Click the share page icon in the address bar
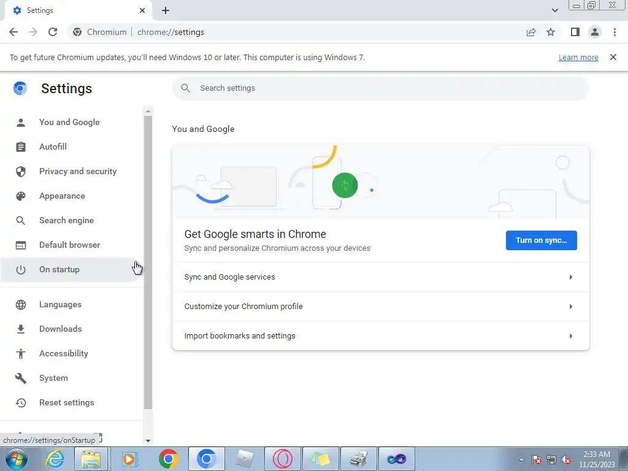628x471 pixels. (x=531, y=32)
